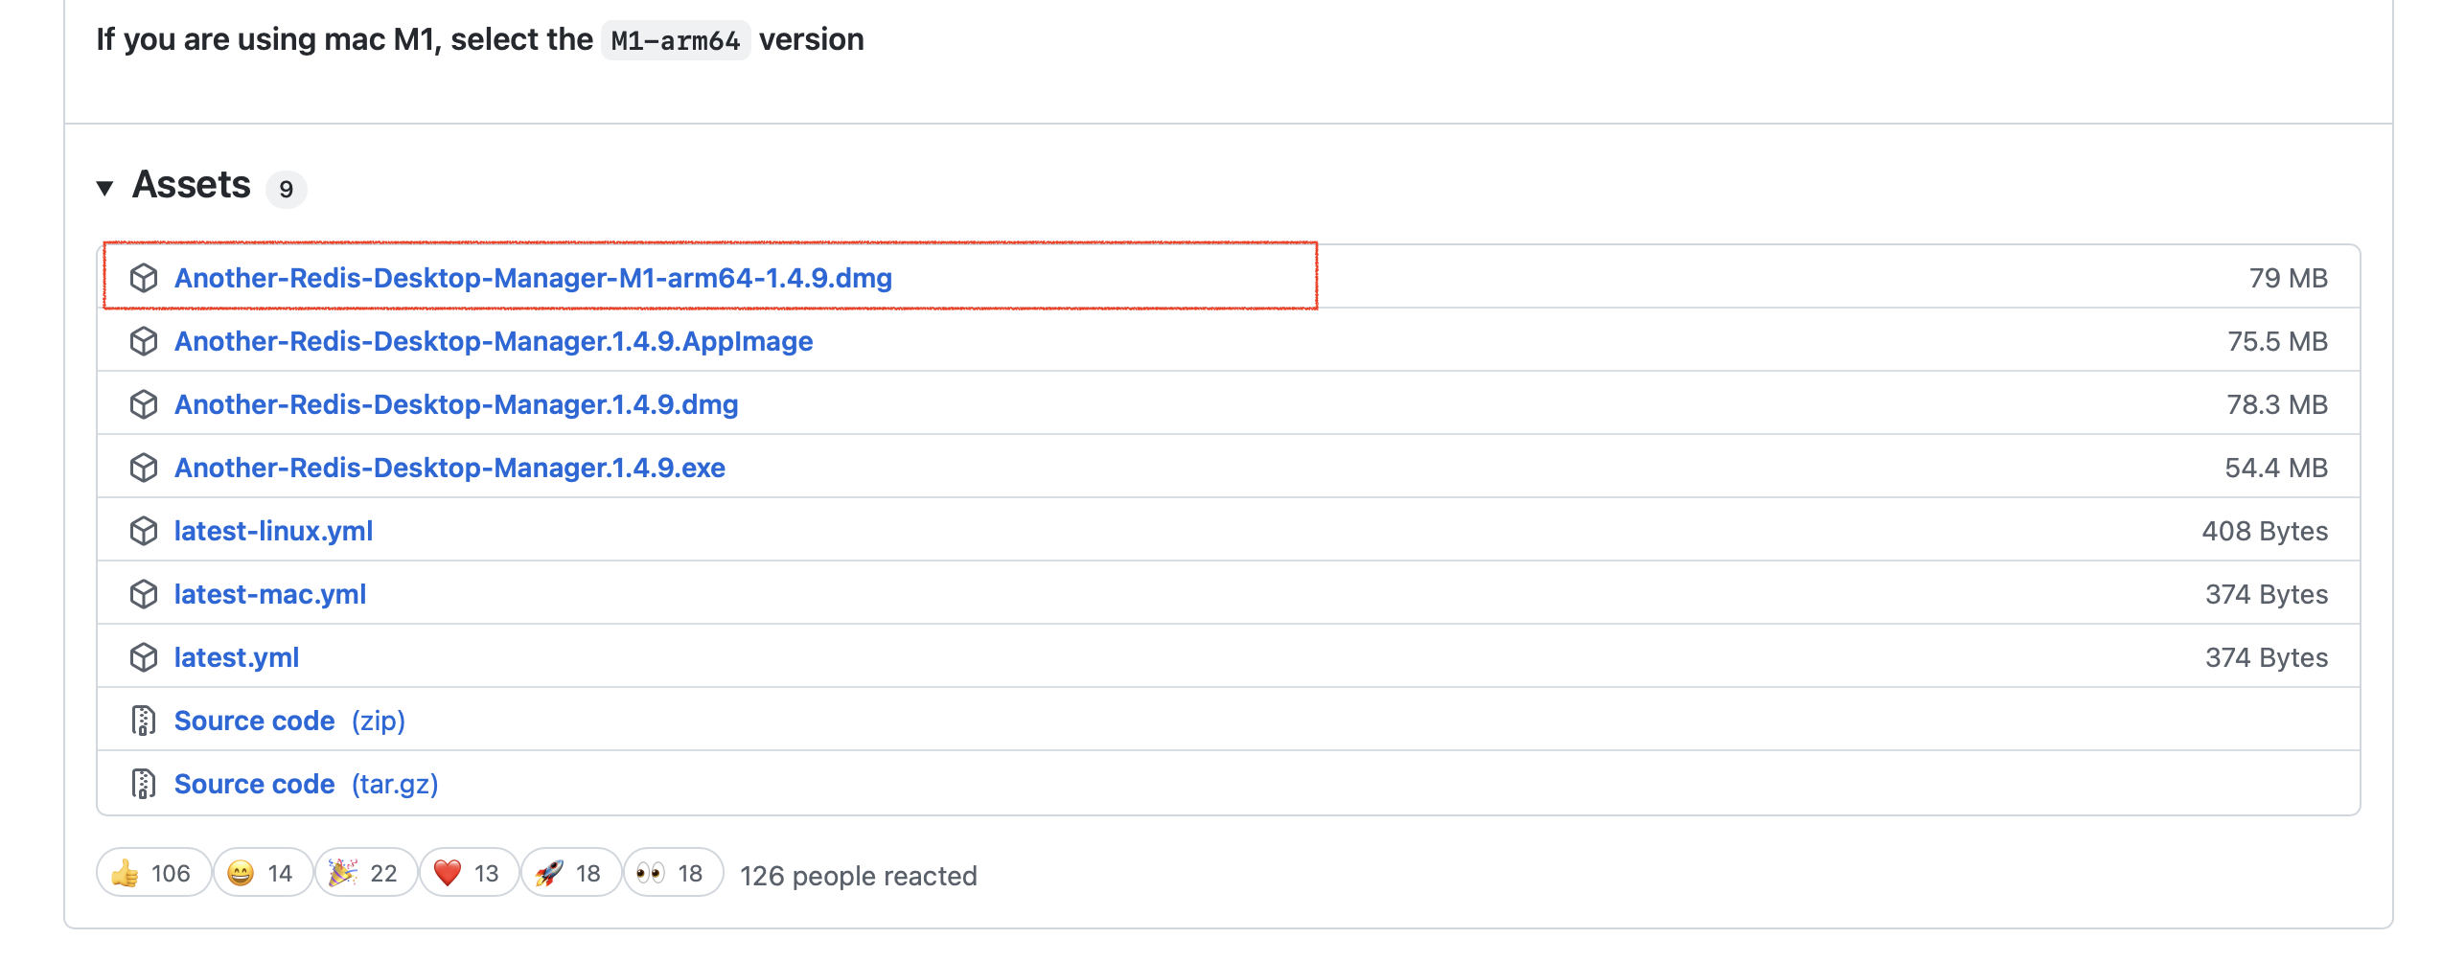This screenshot has width=2442, height=962.
Task: Toggle the rocket reaction
Action: click(570, 873)
